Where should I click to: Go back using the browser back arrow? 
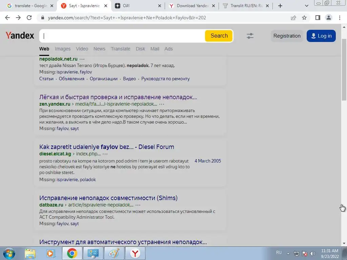coord(7,18)
